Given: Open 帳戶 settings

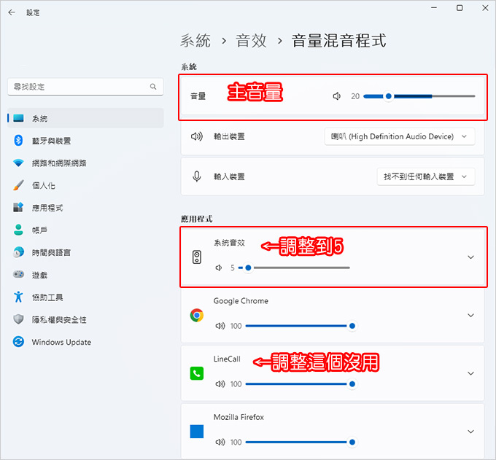Looking at the screenshot, I should [85, 230].
